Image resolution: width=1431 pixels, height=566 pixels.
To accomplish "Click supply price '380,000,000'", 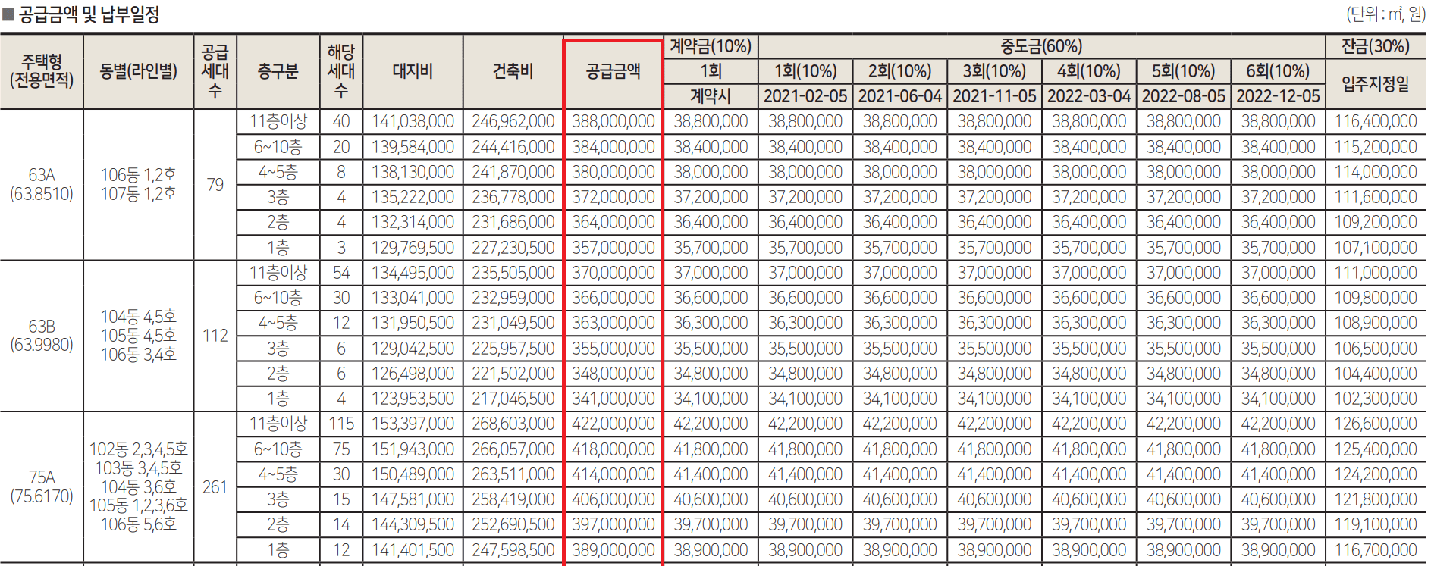I will click(x=614, y=172).
